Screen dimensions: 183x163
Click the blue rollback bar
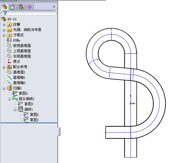click(29, 123)
